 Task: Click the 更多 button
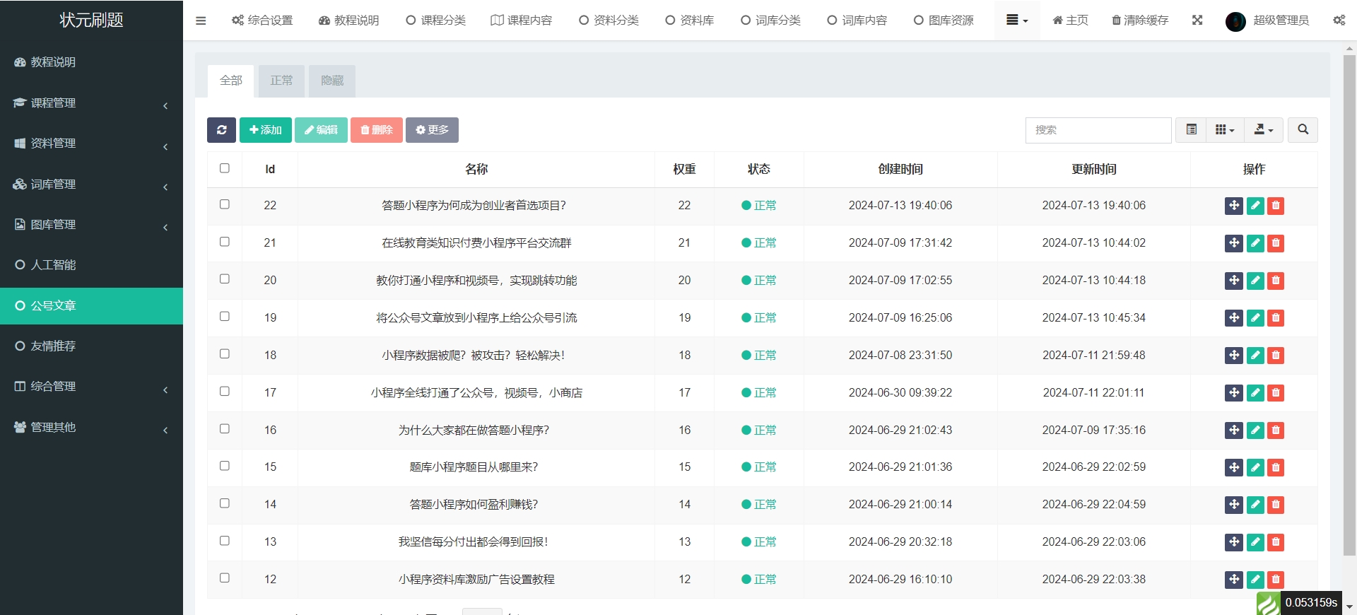(432, 130)
